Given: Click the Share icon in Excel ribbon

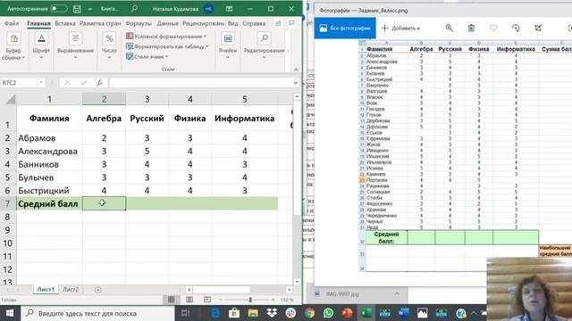Looking at the screenshot, I should pos(278,23).
